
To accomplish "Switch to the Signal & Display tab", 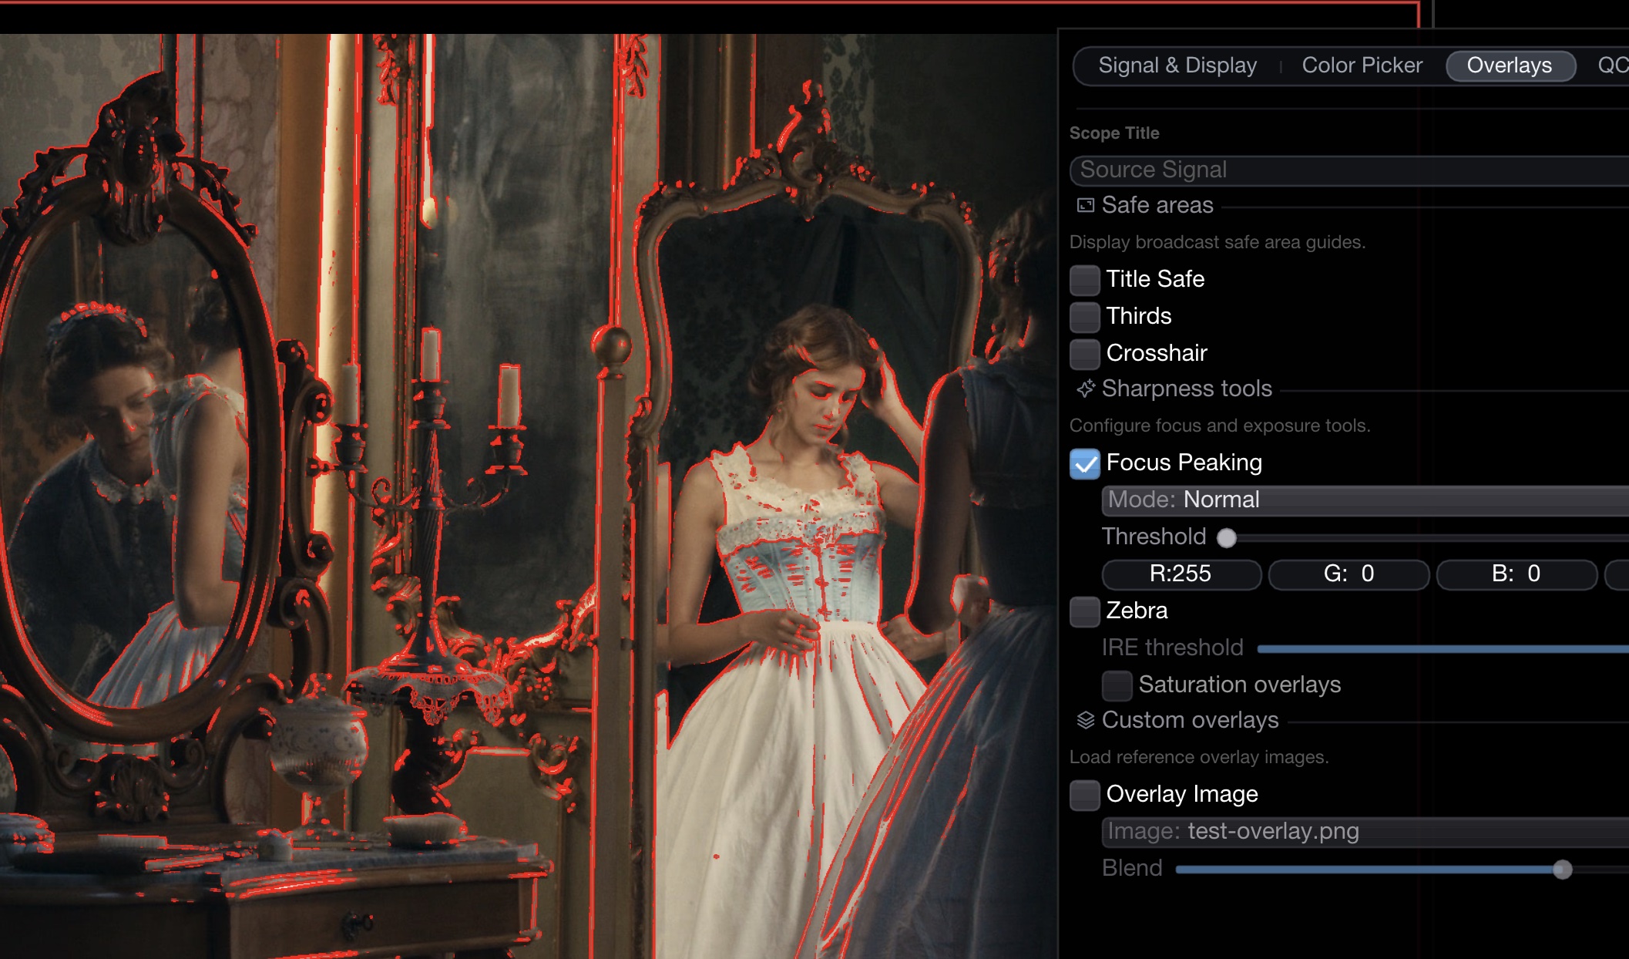I will [x=1177, y=66].
